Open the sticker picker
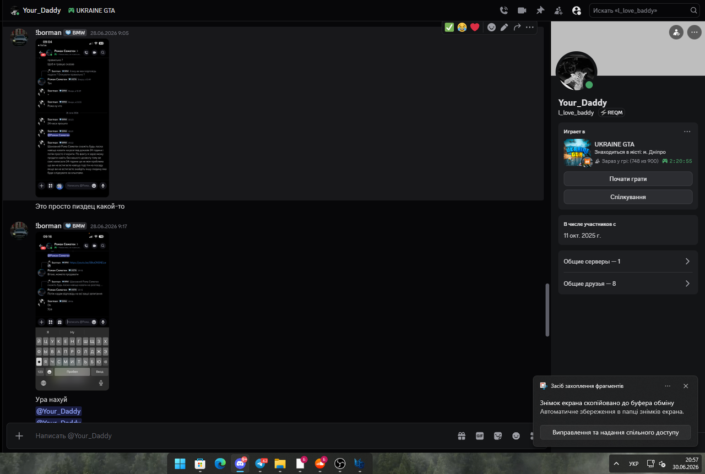Image resolution: width=705 pixels, height=474 pixels. click(498, 435)
